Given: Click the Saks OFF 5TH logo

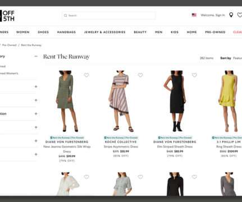Looking at the screenshot, I should tap(7, 16).
